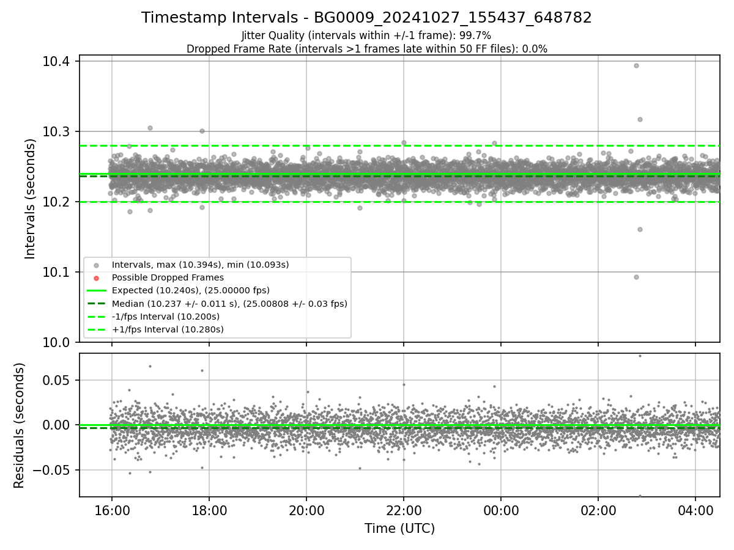Click the 02:00 x-axis tick label
Image resolution: width=734 pixels, height=550 pixels.
point(598,510)
